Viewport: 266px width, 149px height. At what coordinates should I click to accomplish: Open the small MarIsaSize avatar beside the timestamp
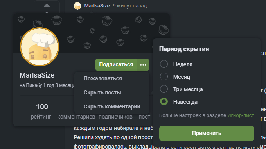click(77, 6)
